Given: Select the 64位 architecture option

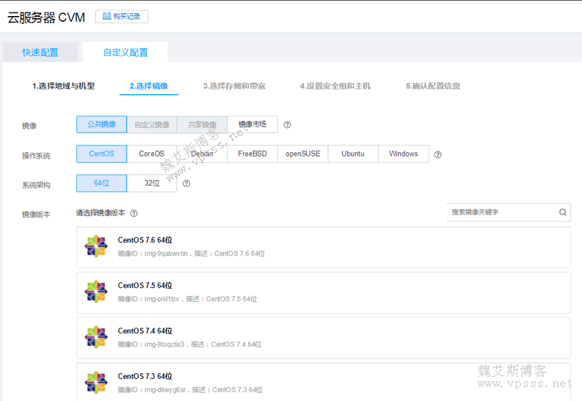Looking at the screenshot, I should [101, 183].
